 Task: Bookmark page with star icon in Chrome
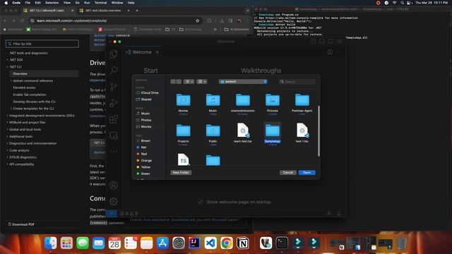(x=198, y=20)
